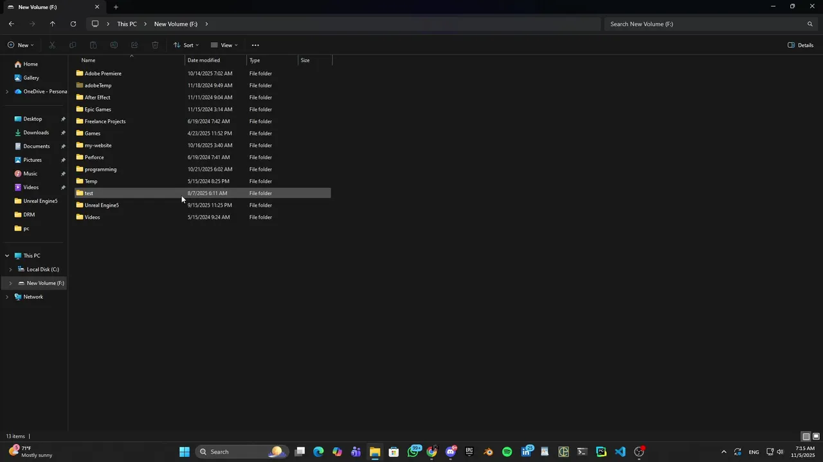Click the computer icon in address bar
Screen dimensions: 823x462
[x=95, y=24]
